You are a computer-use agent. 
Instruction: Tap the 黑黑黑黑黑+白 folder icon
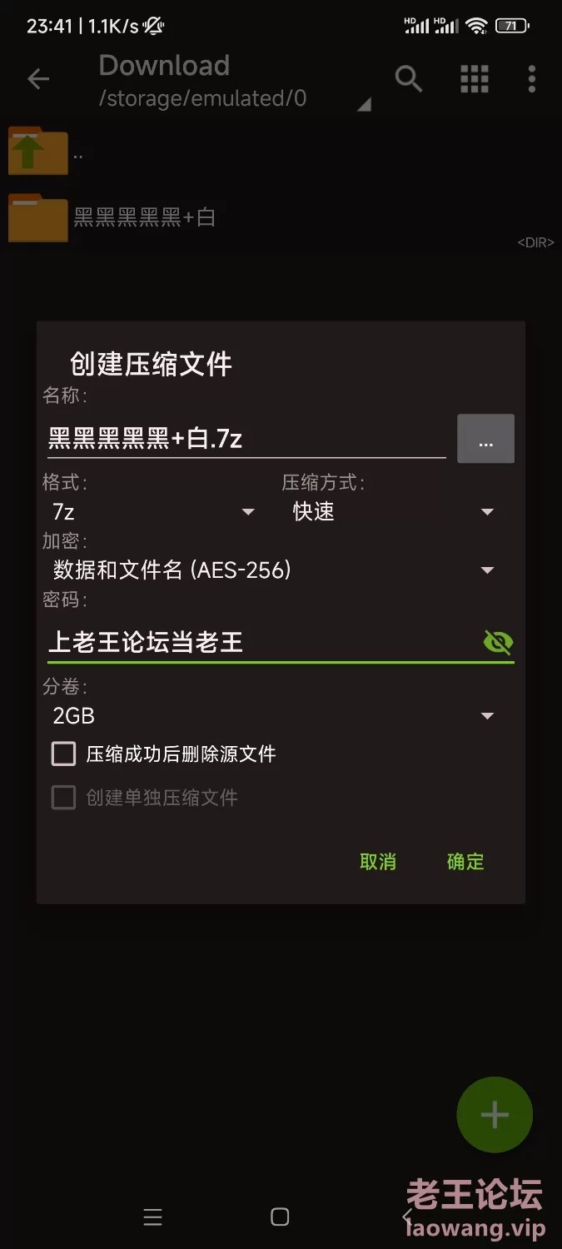point(37,217)
